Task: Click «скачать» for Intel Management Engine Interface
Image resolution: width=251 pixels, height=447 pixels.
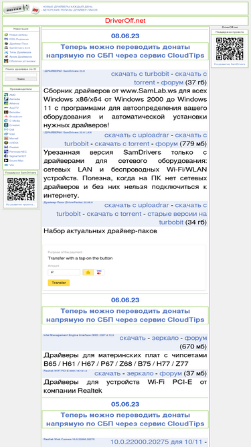Action: click(133, 338)
